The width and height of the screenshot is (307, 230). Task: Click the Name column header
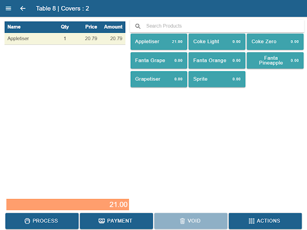click(14, 27)
